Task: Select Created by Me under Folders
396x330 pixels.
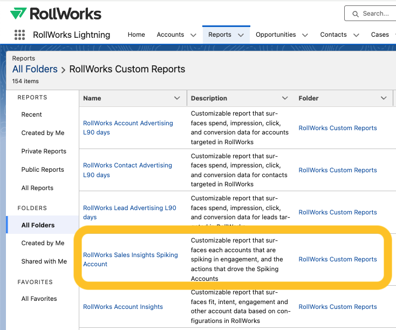Action: click(43, 243)
